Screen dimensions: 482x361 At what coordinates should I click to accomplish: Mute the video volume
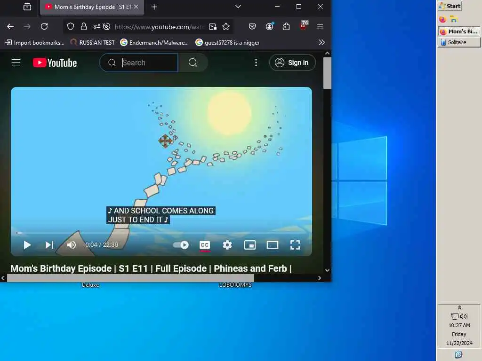click(x=72, y=245)
